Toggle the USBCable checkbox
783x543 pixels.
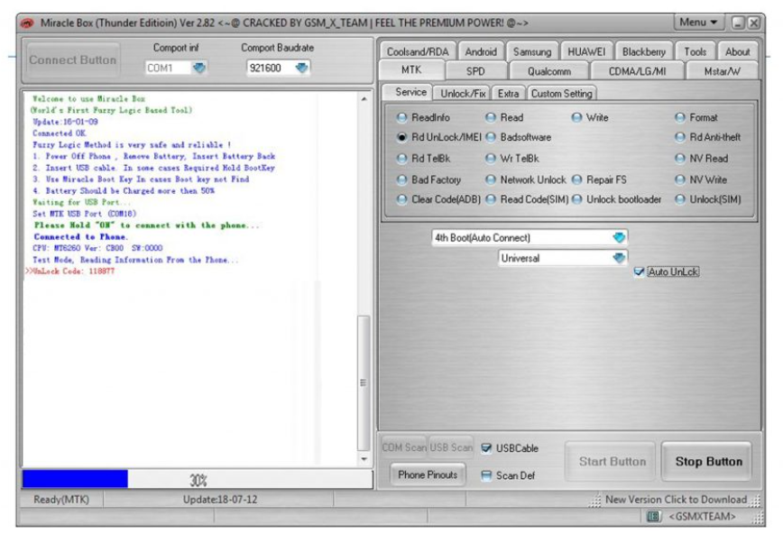(x=487, y=448)
